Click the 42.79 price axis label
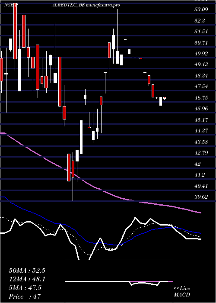This screenshot has height=303, width=216. click(201, 153)
